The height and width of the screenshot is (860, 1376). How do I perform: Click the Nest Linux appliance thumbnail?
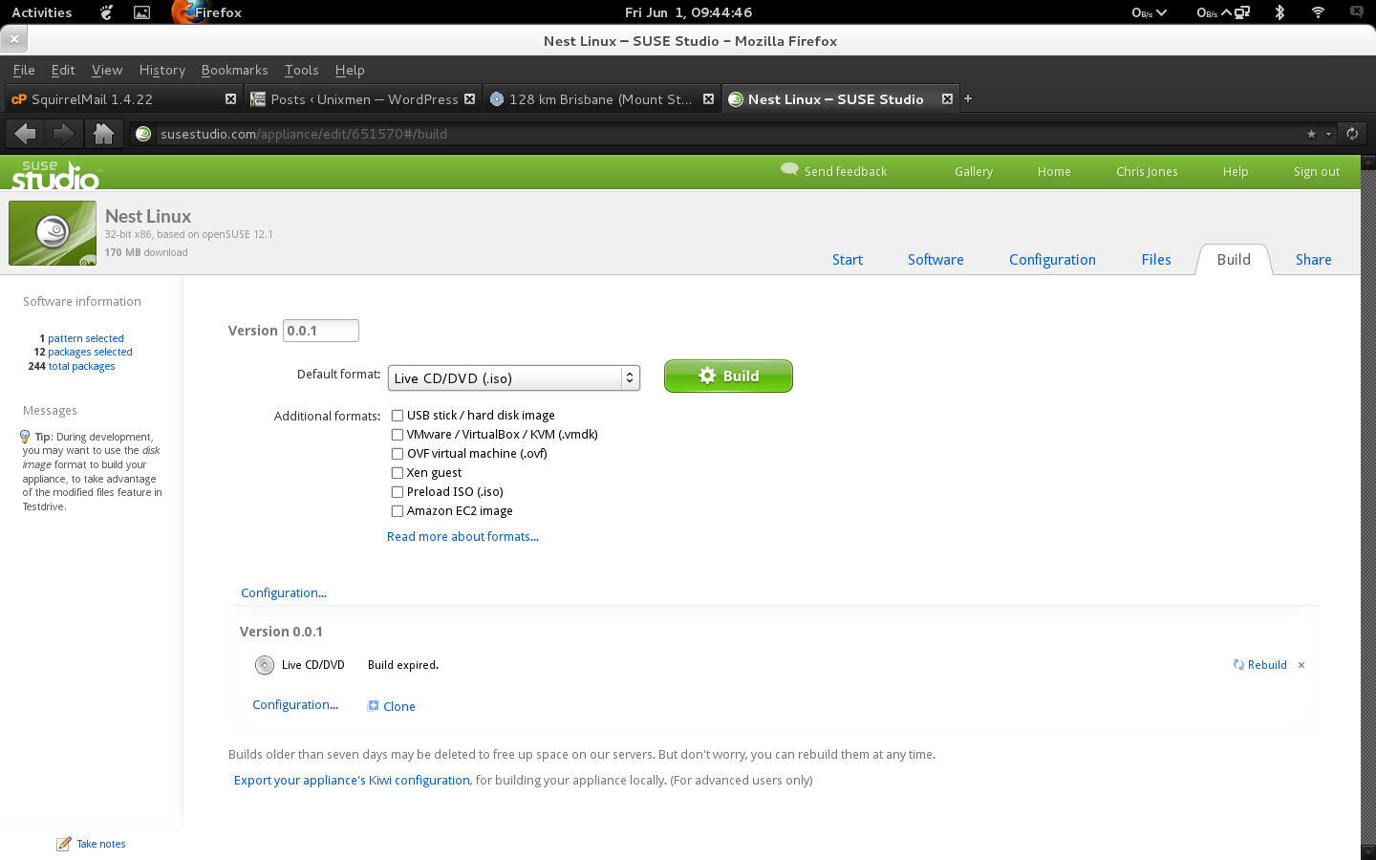(x=53, y=233)
